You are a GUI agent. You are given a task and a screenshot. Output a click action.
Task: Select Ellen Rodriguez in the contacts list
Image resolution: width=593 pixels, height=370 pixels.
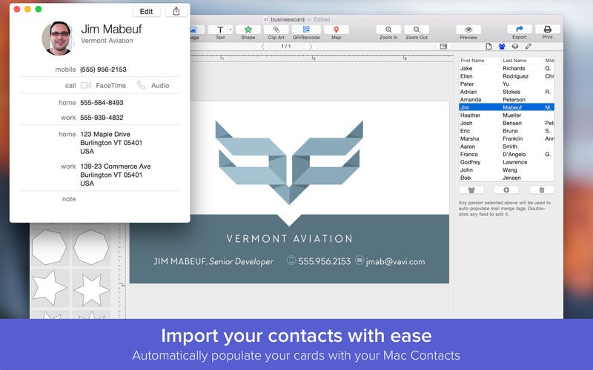[506, 76]
